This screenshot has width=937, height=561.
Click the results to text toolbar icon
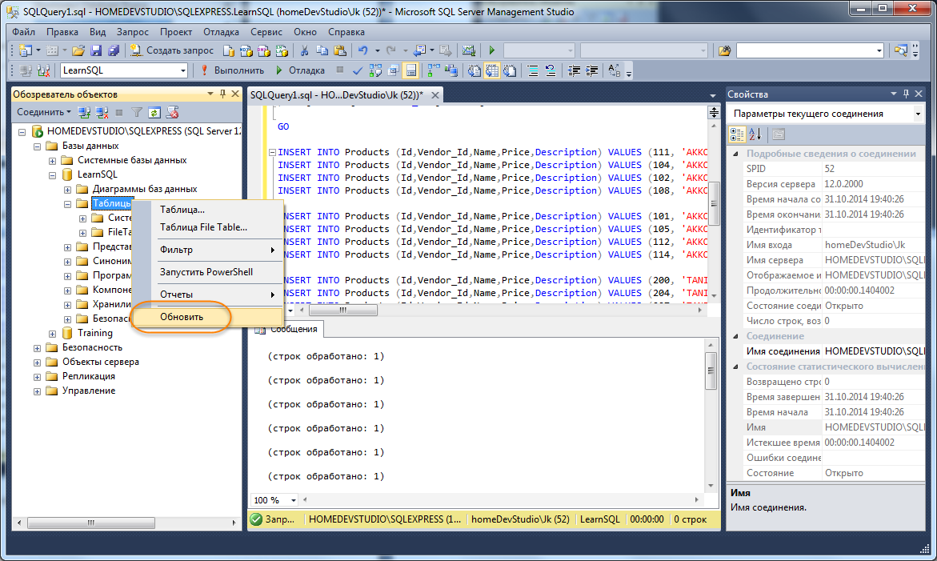pos(475,70)
